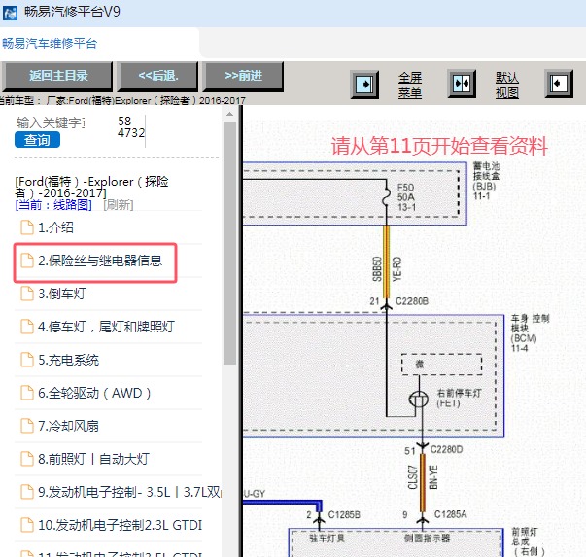The width and height of the screenshot is (586, 557).
Task: Click the SBB50 wire label
Action: coord(377,269)
